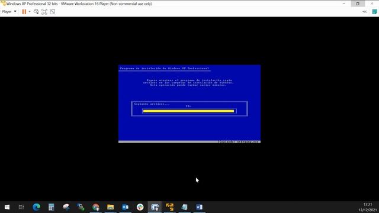
Task: Open File Explorer from the taskbar
Action: click(x=111, y=207)
